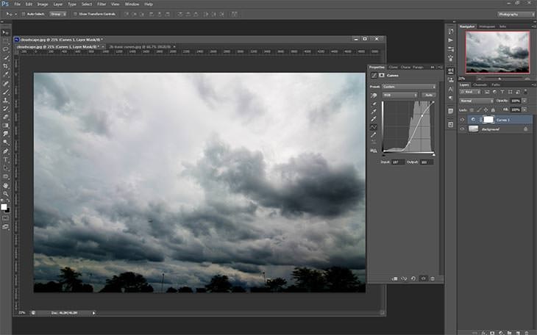Select the Dodge tool
537x335 pixels.
click(x=5, y=143)
